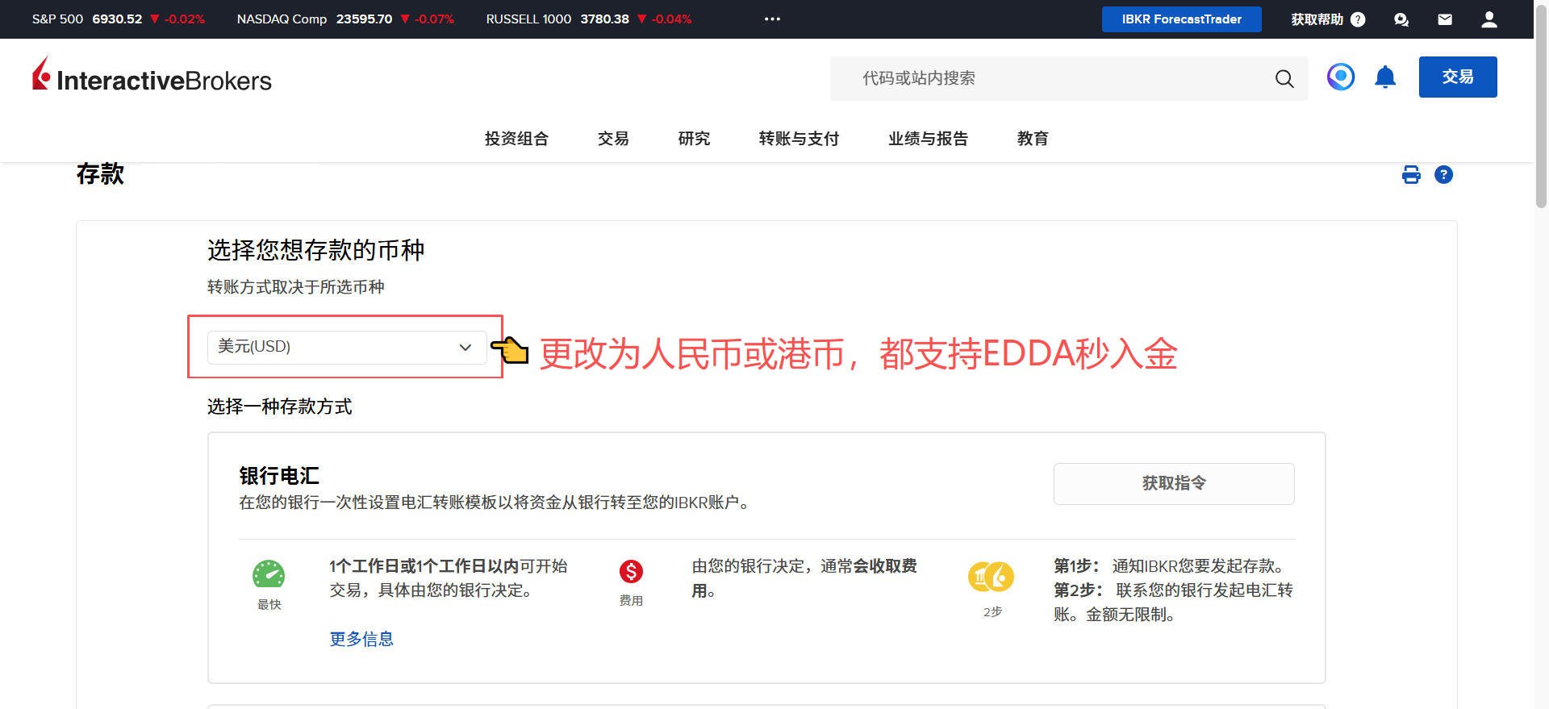Screen dimensions: 1549x709
Task: Open the chat support icon
Action: [x=1401, y=19]
